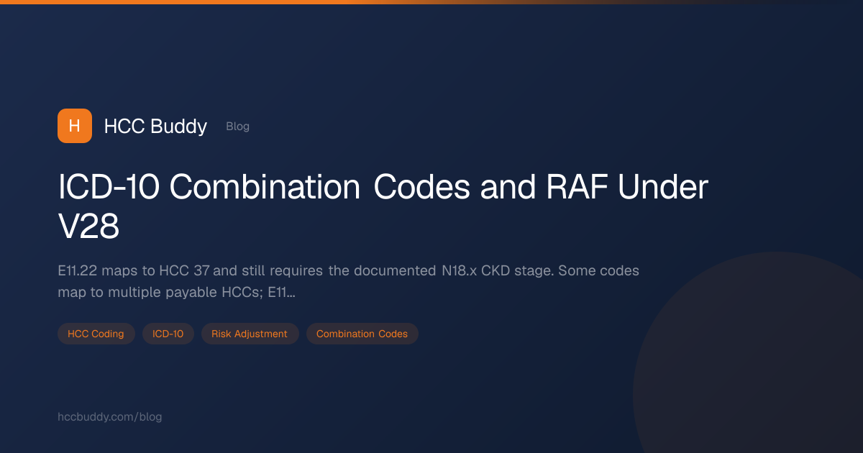Click the ICD-10 Combination Codes headline
Screen dimensions: 863x453
pyautogui.click(x=383, y=208)
